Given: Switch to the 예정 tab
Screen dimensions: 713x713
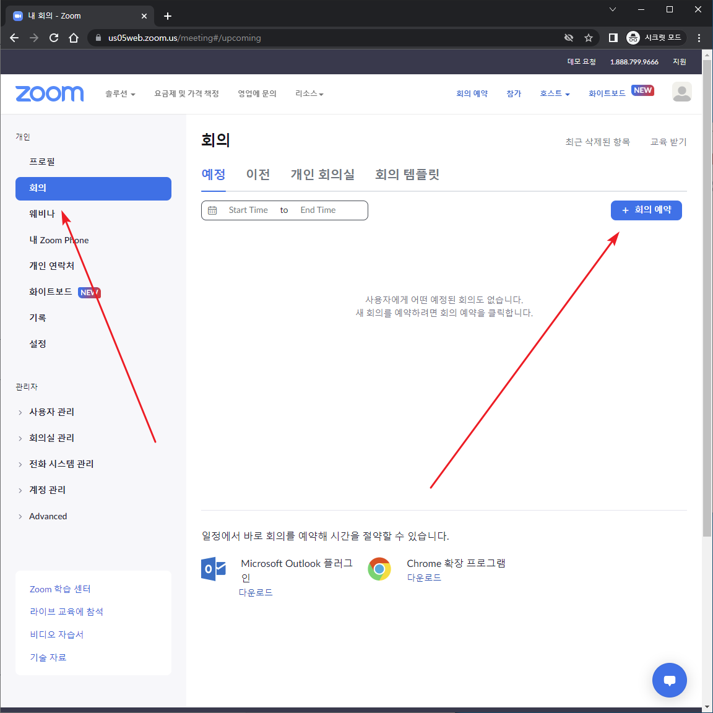Looking at the screenshot, I should coord(214,175).
